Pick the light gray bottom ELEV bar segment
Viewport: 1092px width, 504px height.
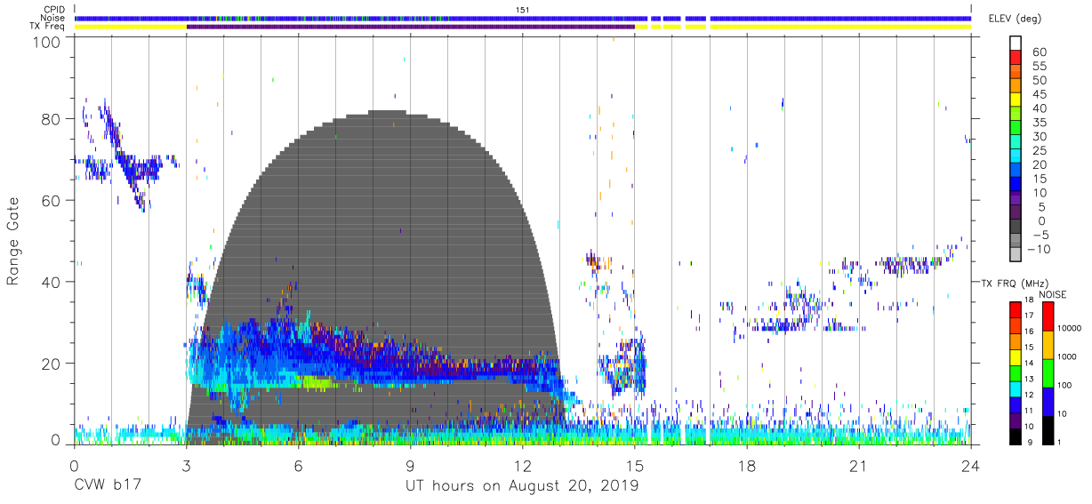point(1015,256)
